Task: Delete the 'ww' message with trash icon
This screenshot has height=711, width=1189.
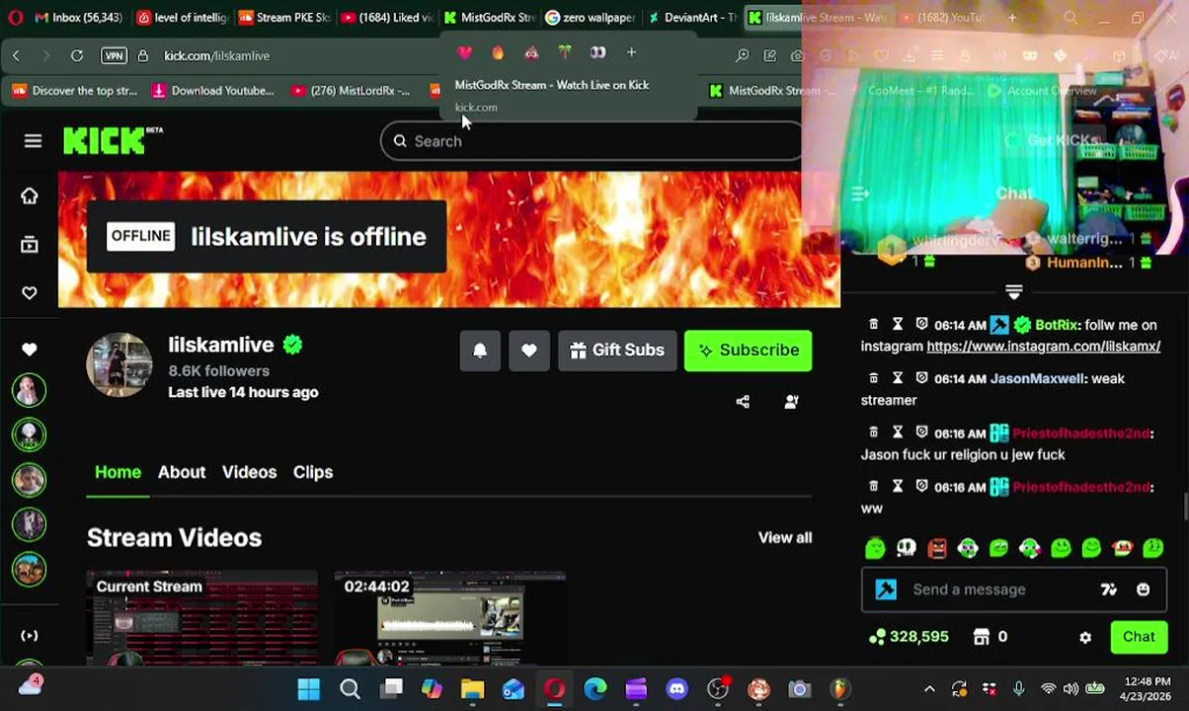Action: pyautogui.click(x=873, y=487)
